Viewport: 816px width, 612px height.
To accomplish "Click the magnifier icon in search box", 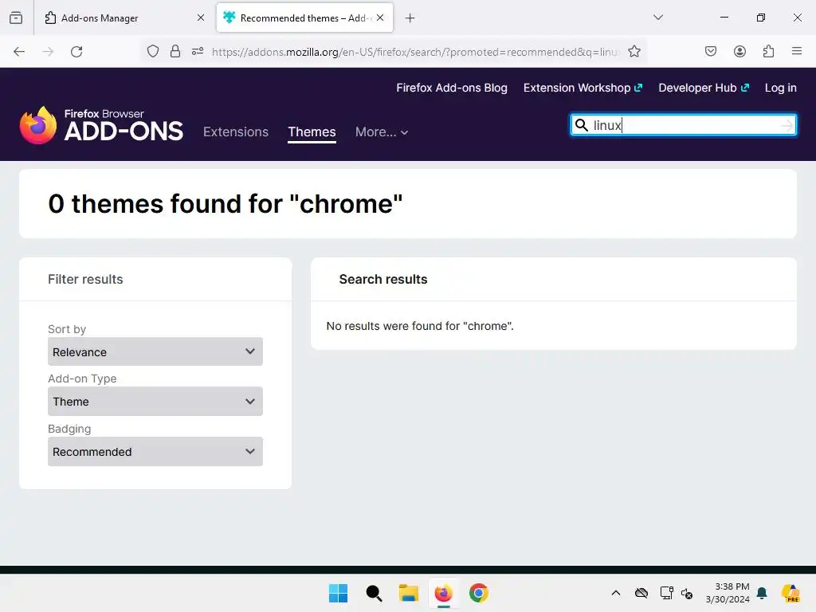I will tap(581, 125).
